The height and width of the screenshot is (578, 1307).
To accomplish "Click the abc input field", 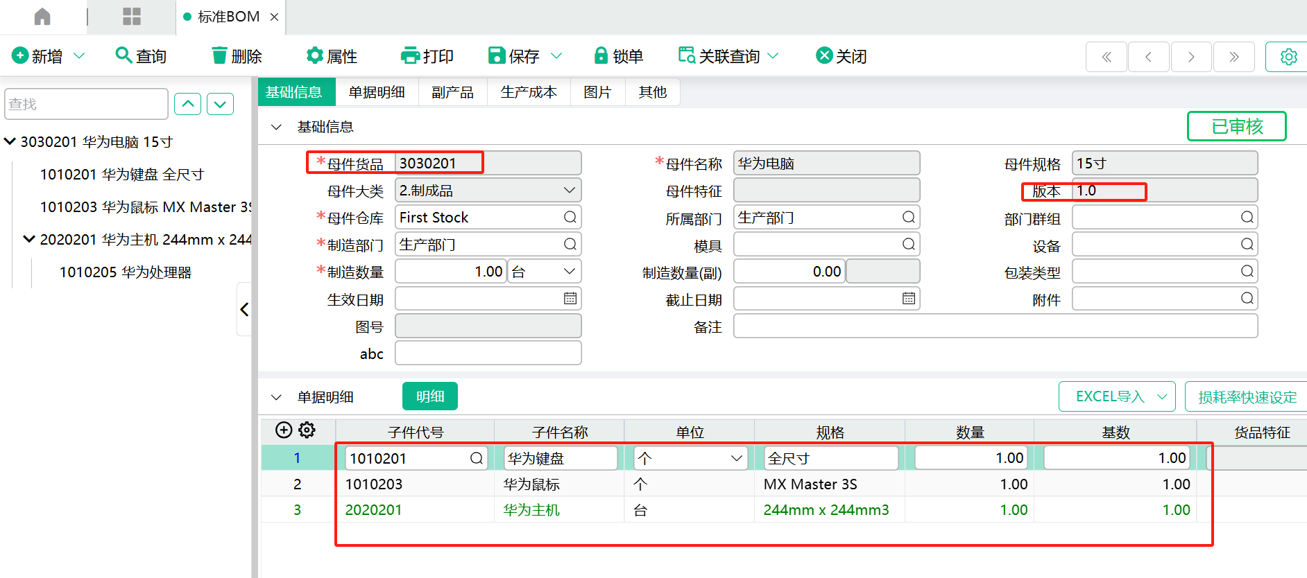I will coord(488,353).
